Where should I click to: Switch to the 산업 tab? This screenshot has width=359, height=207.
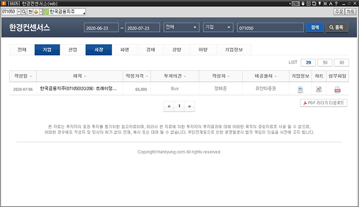tap(73, 50)
